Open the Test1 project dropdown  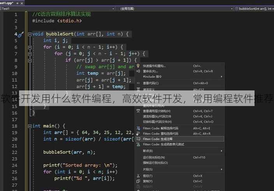(x=113, y=9)
